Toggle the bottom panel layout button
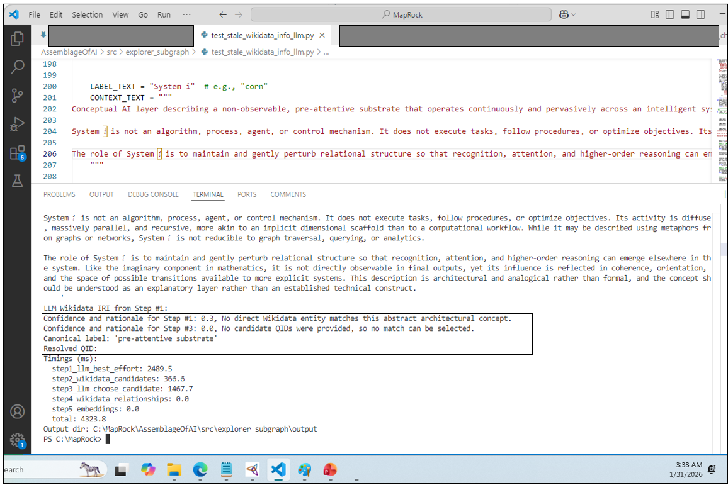This screenshot has height=485, width=728. (x=685, y=14)
